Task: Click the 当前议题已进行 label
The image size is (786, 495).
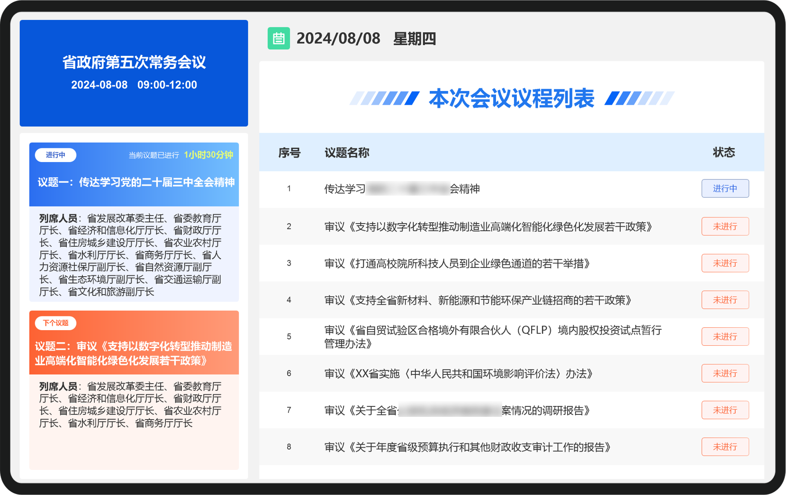Action: [x=154, y=155]
